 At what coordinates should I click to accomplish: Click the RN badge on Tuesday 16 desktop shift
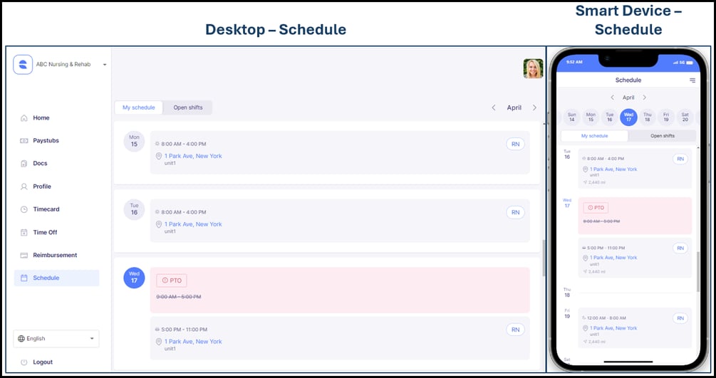point(515,212)
